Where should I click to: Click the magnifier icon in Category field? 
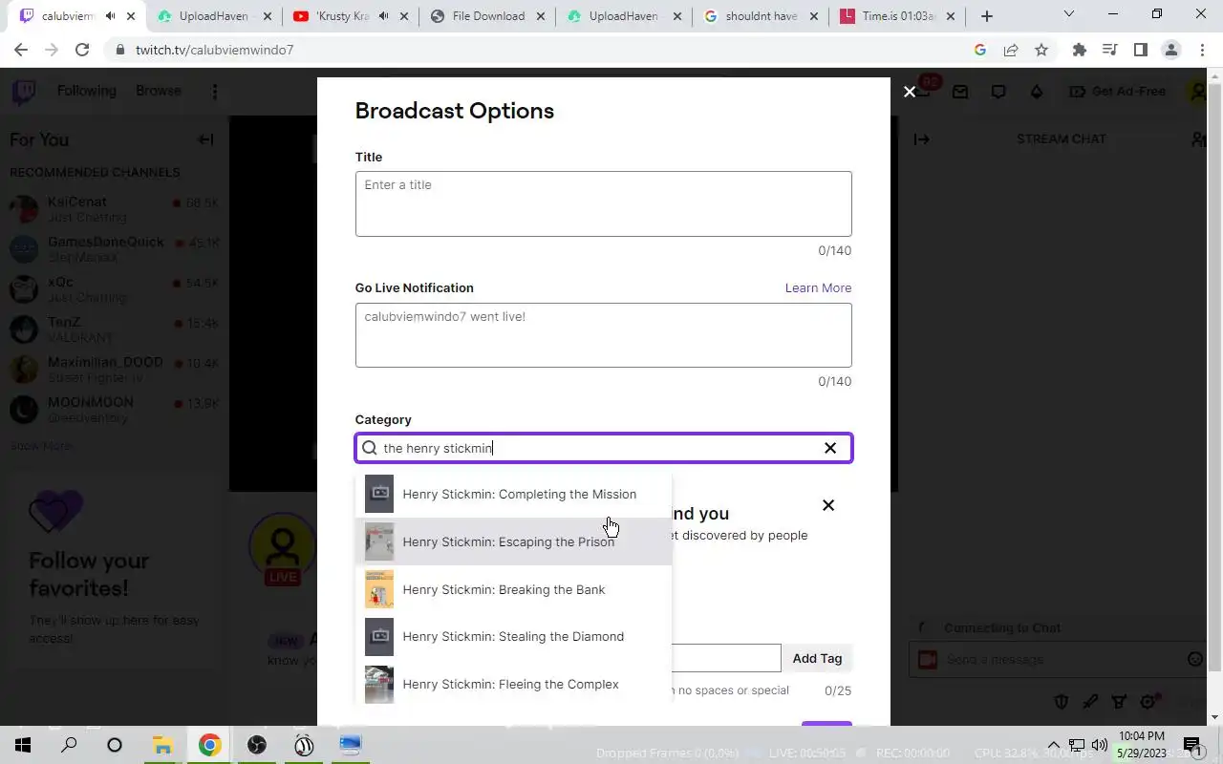click(x=370, y=448)
